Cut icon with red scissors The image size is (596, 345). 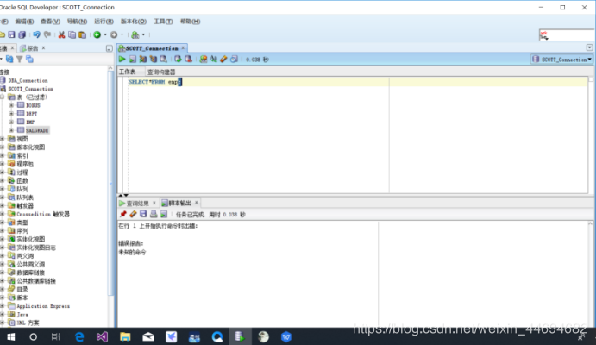pyautogui.click(x=61, y=35)
